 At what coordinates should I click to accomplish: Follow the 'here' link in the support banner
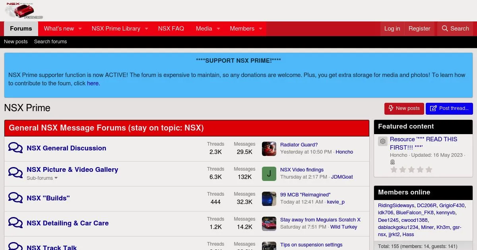coord(93,83)
